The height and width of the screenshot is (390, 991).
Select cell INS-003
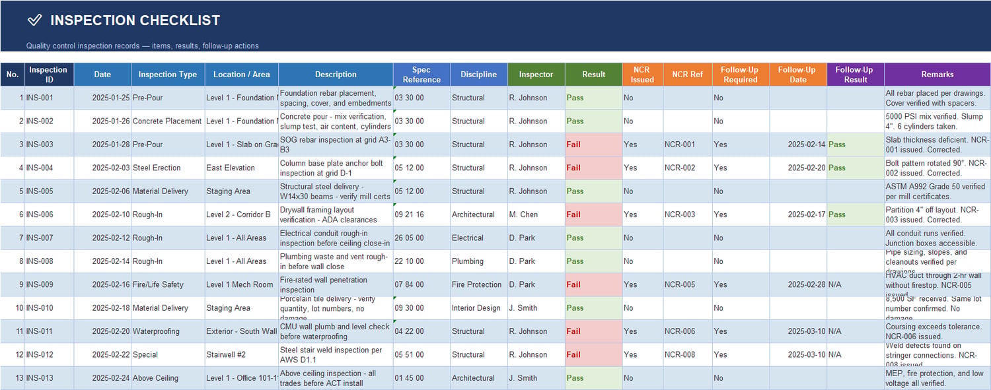(x=48, y=145)
